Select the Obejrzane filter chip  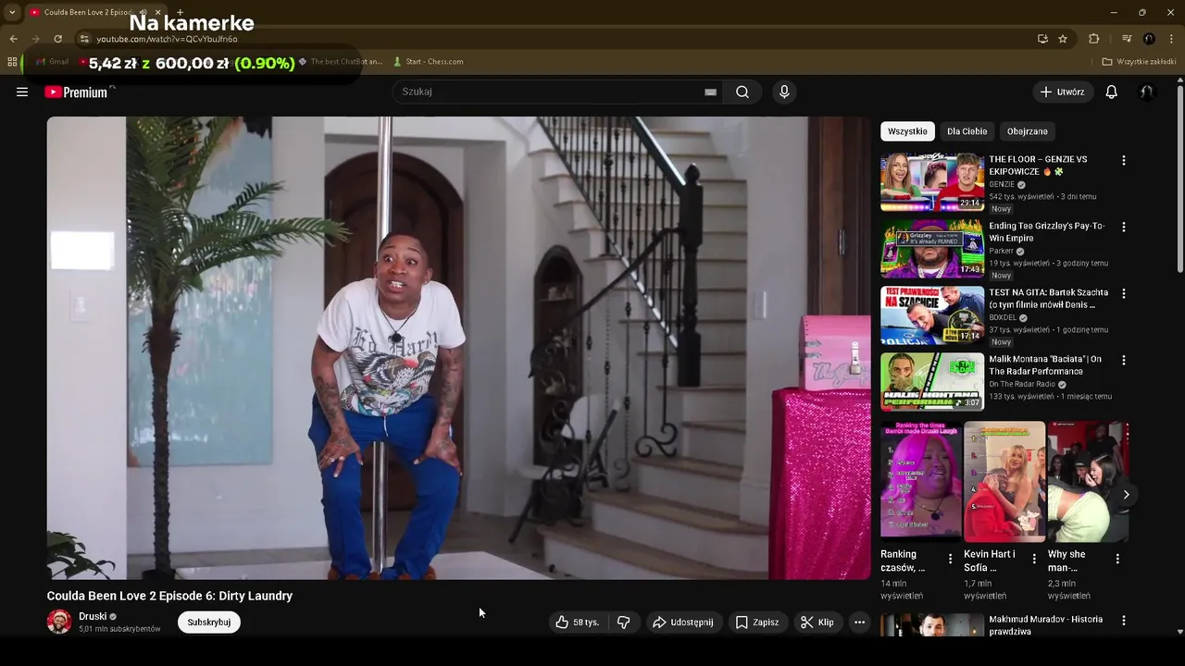(1027, 131)
